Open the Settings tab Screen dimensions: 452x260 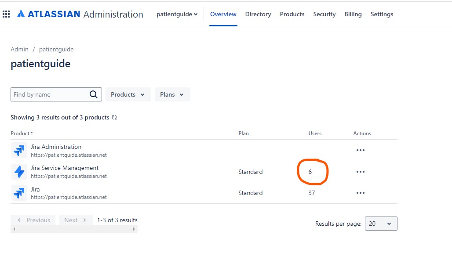(x=382, y=14)
